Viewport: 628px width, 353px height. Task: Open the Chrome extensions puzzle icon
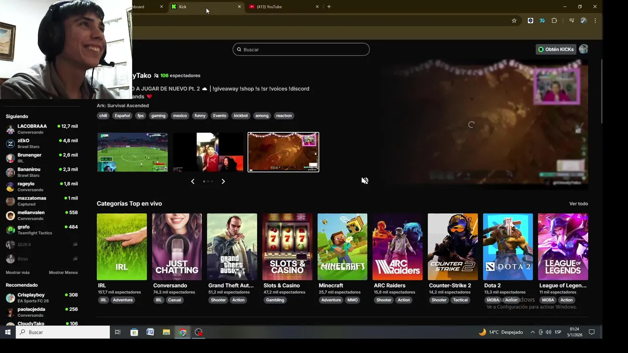click(x=554, y=21)
